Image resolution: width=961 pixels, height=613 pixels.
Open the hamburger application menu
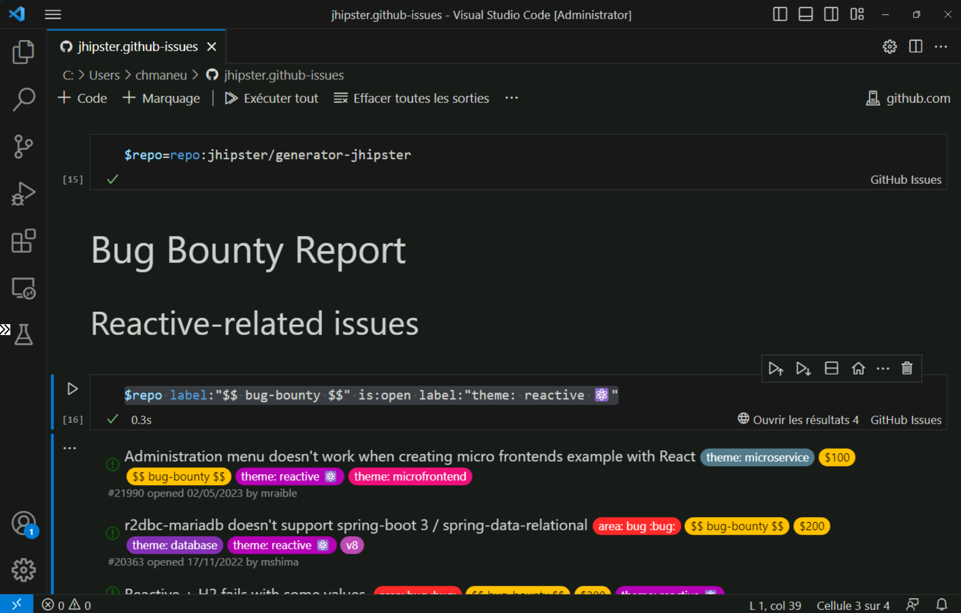click(x=53, y=15)
